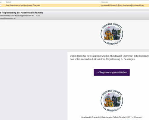The width and height of the screenshot is (149, 120).
Task: Select the email 'Ihre Registrierung bei Hundewald Chemnitz'
Action: (74, 5)
